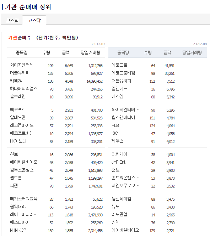Open 카페24 stock link

tap(16, 81)
